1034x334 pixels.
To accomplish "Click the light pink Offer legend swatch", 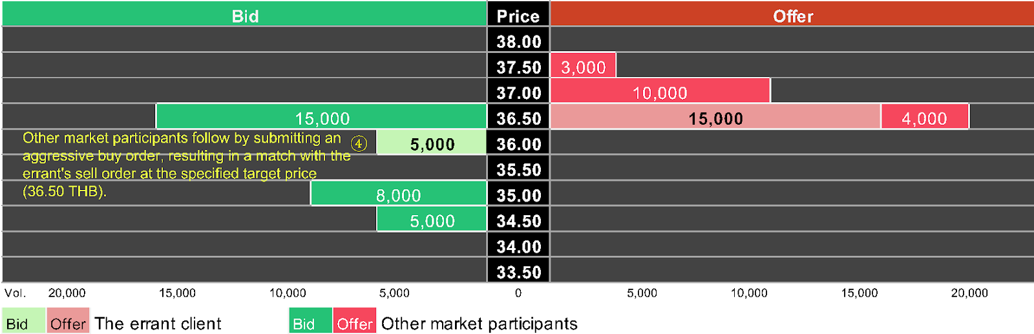I will point(68,322).
